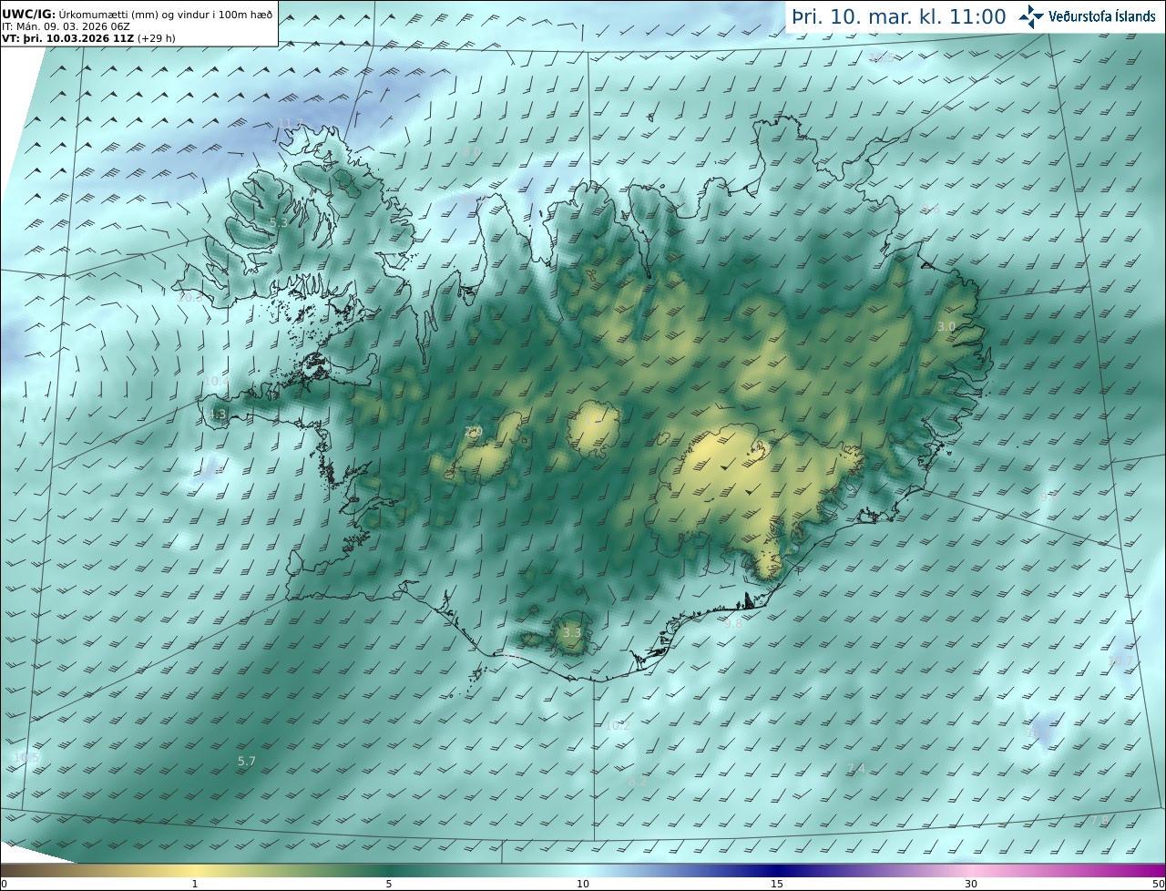The image size is (1166, 891).
Task: Click the colorbar tick label 5
Action: click(x=389, y=884)
